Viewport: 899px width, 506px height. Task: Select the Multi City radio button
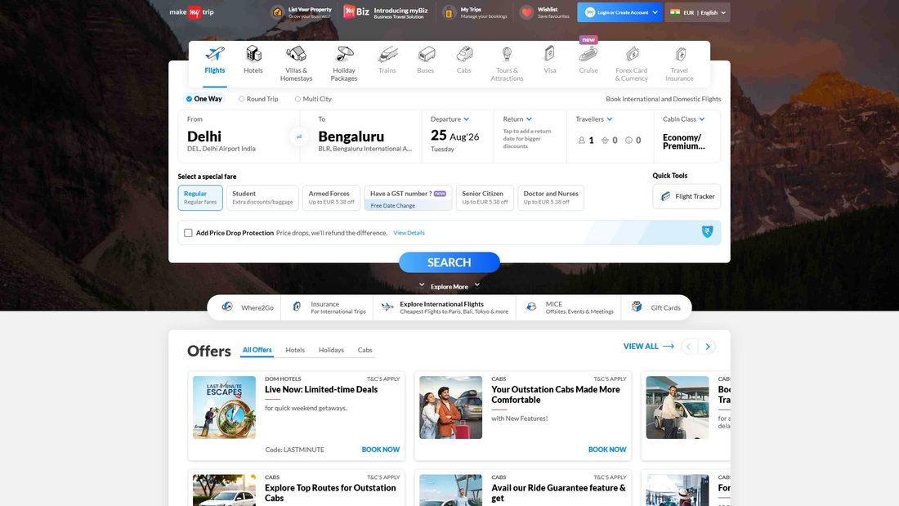click(x=297, y=99)
